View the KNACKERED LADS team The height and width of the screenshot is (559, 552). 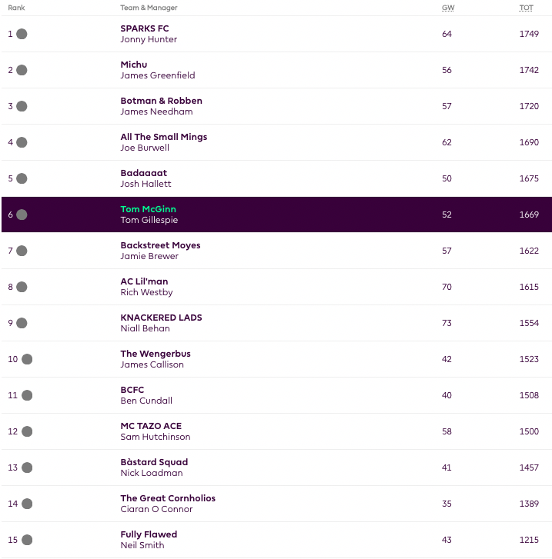[x=161, y=318]
